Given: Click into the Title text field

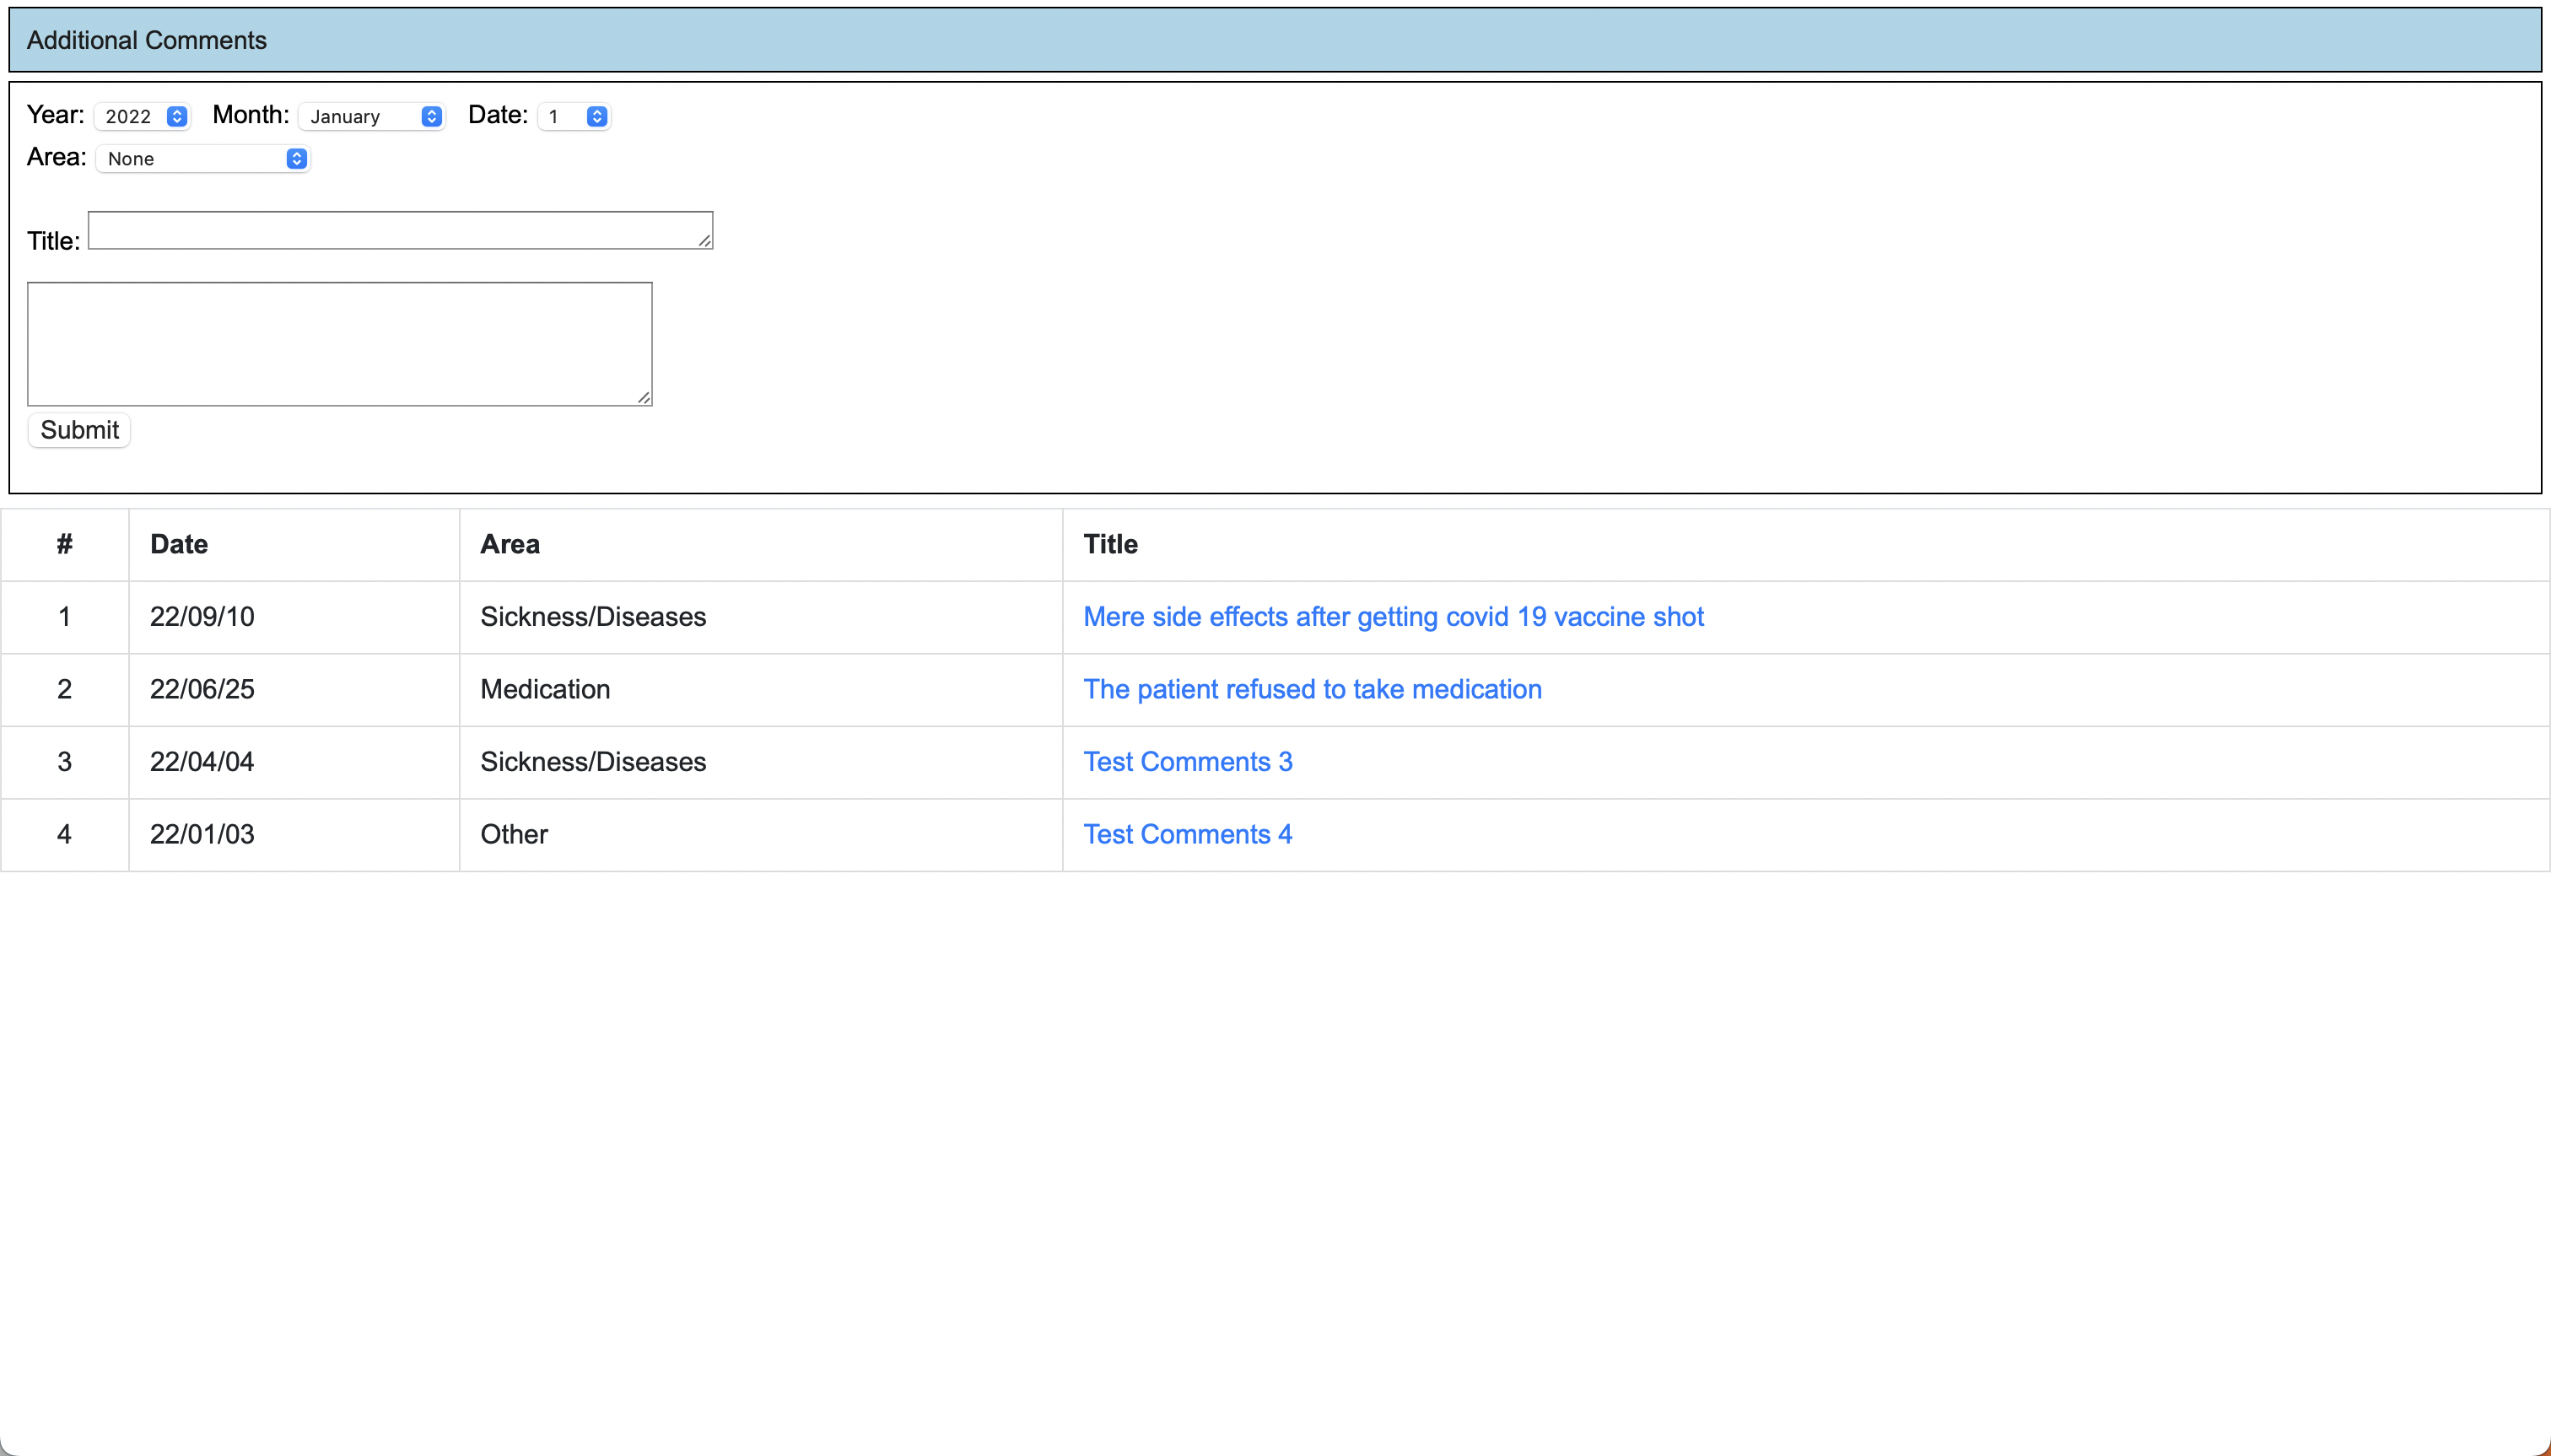Looking at the screenshot, I should (400, 230).
